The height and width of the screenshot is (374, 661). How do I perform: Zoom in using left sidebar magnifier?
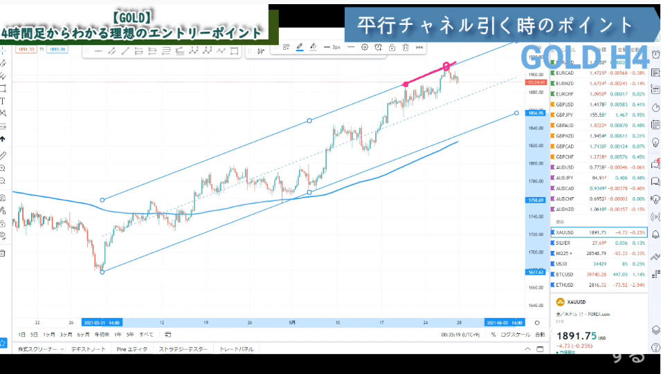(3, 169)
